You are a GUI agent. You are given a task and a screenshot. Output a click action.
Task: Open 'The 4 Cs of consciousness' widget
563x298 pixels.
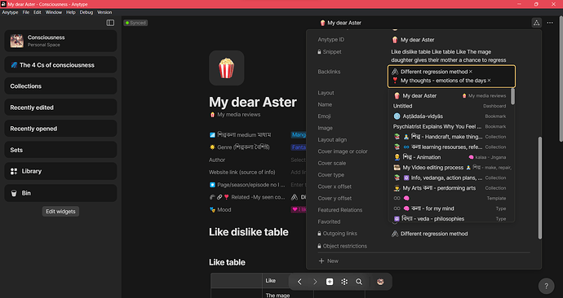[x=60, y=65]
